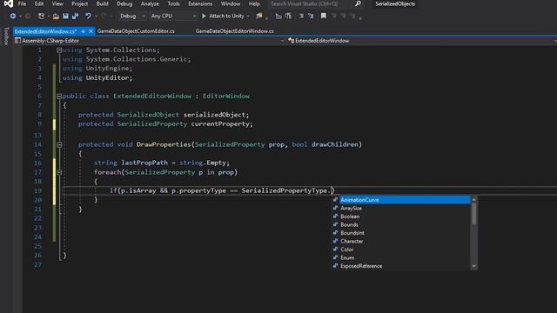This screenshot has width=557, height=313.
Task: Click the IntelliSense list scroll down arrow
Action: 473,266
